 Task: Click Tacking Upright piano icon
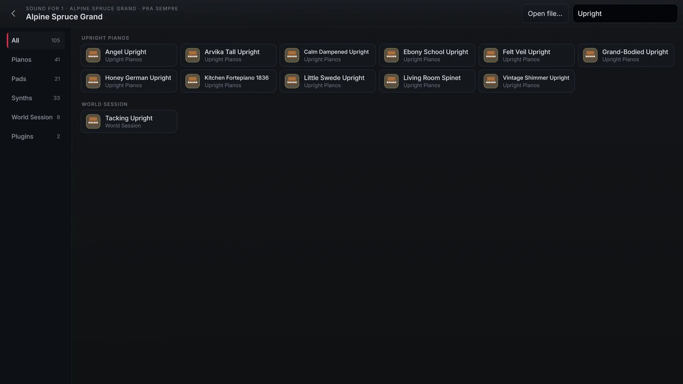point(93,122)
